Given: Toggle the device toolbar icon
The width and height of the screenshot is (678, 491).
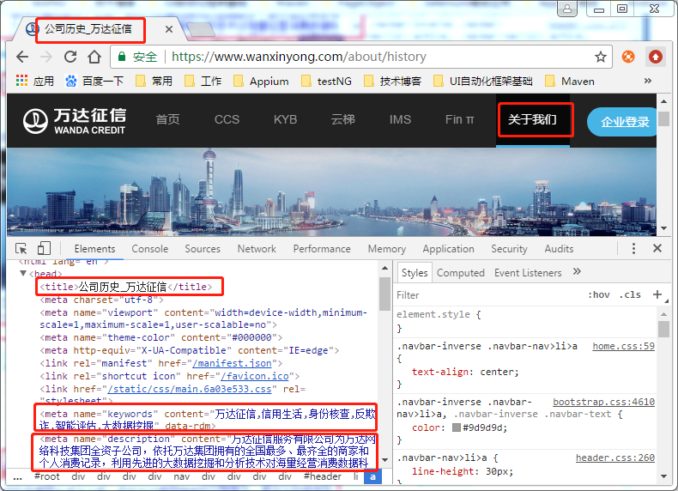Looking at the screenshot, I should (x=45, y=249).
